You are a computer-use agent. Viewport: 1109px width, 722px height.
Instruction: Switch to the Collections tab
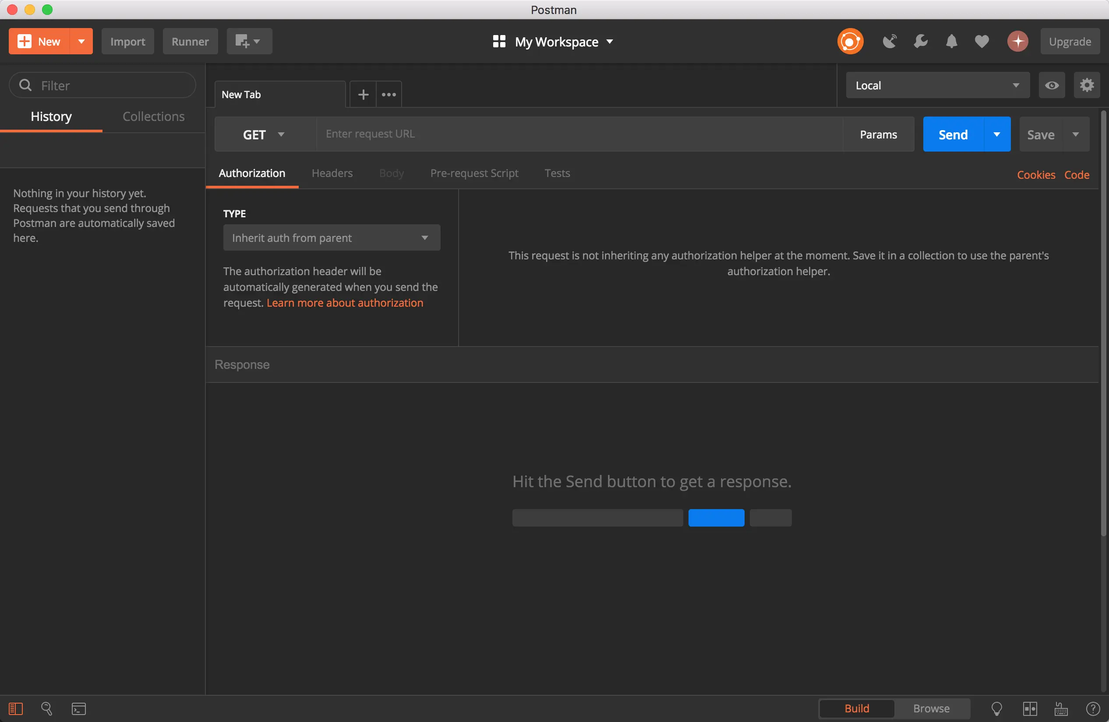(153, 117)
